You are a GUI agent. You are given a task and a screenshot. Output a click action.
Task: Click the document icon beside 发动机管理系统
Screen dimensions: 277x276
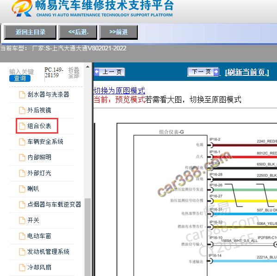(22, 252)
